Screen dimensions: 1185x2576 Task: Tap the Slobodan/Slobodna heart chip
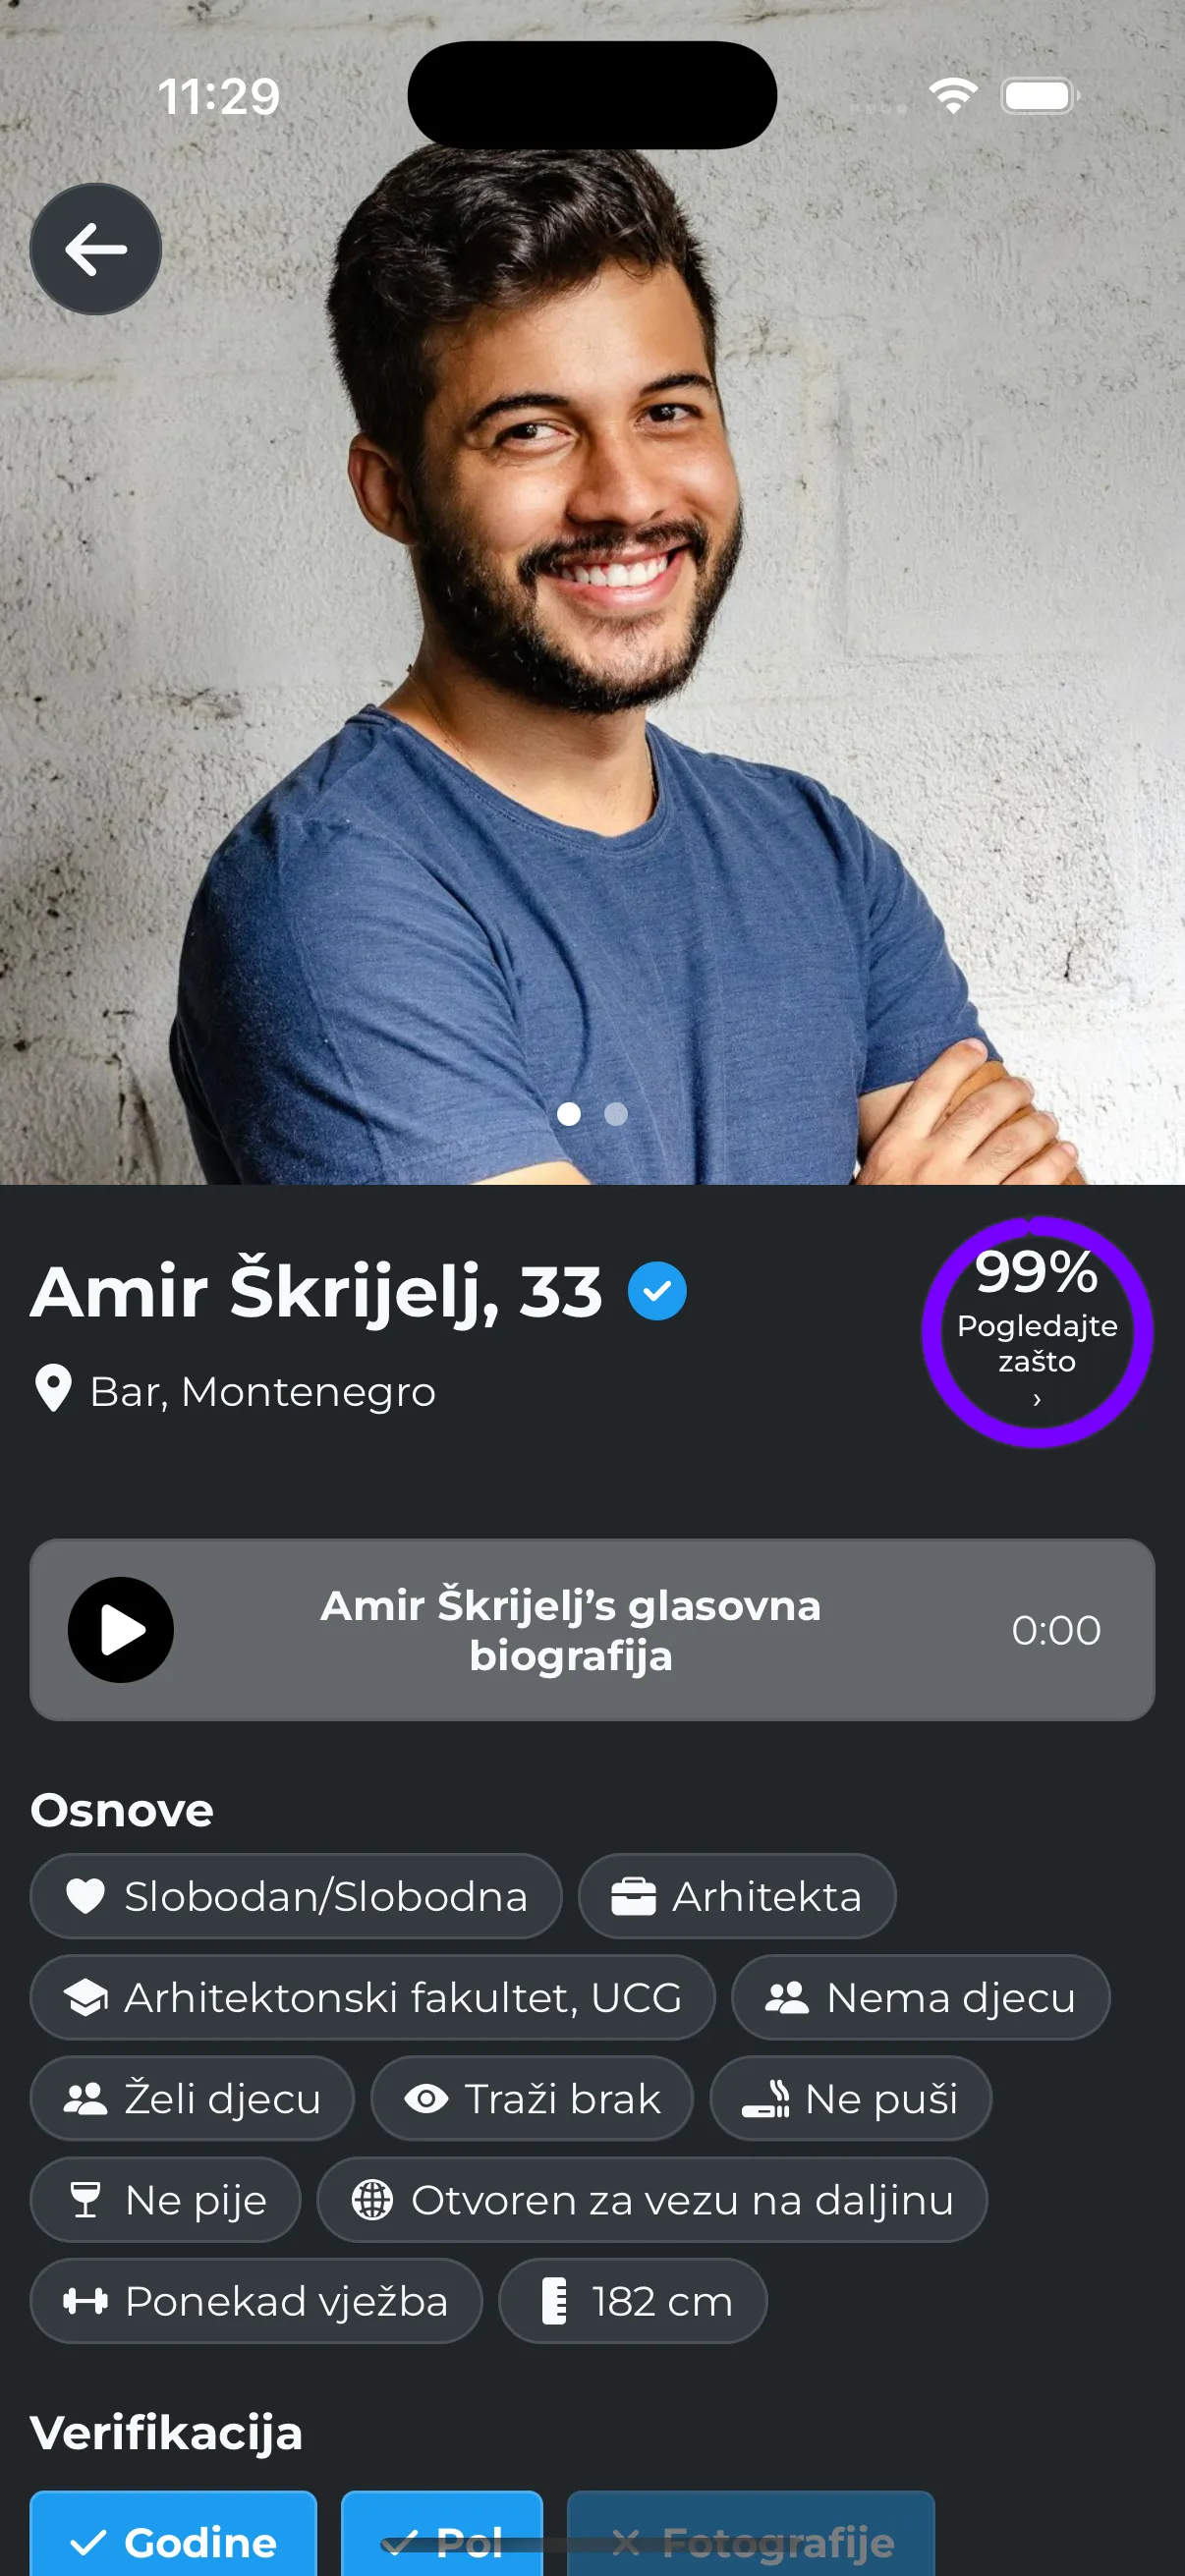[296, 1896]
